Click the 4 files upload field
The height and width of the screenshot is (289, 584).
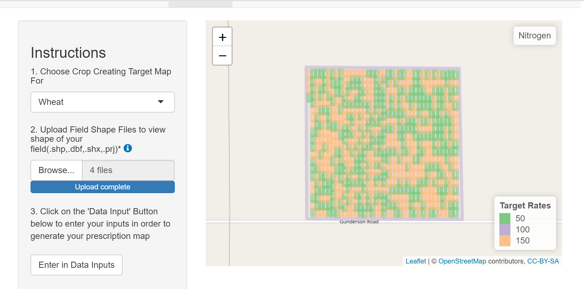click(128, 170)
